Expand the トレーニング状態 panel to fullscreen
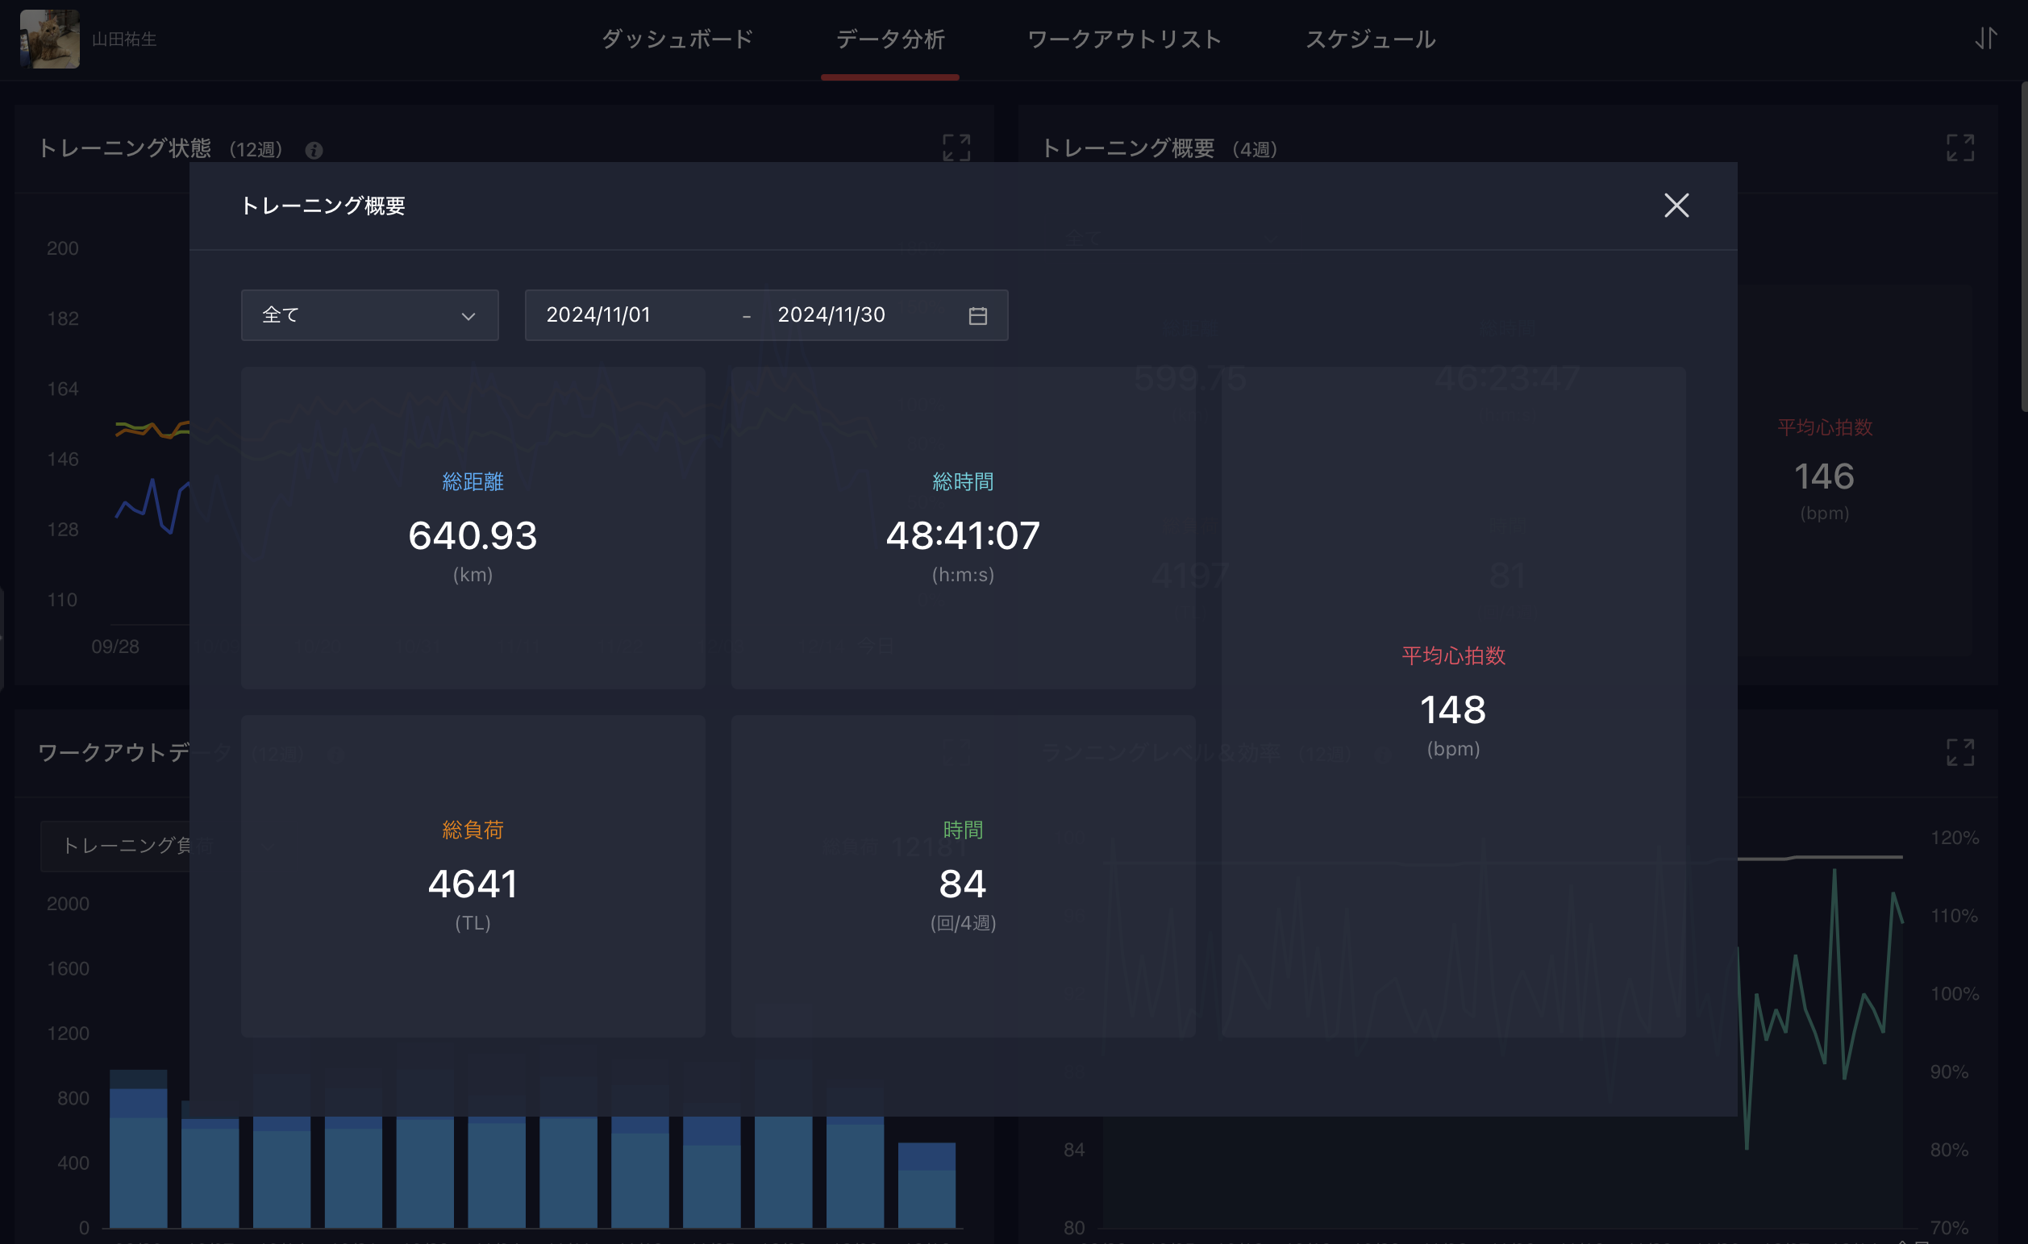 point(956,148)
